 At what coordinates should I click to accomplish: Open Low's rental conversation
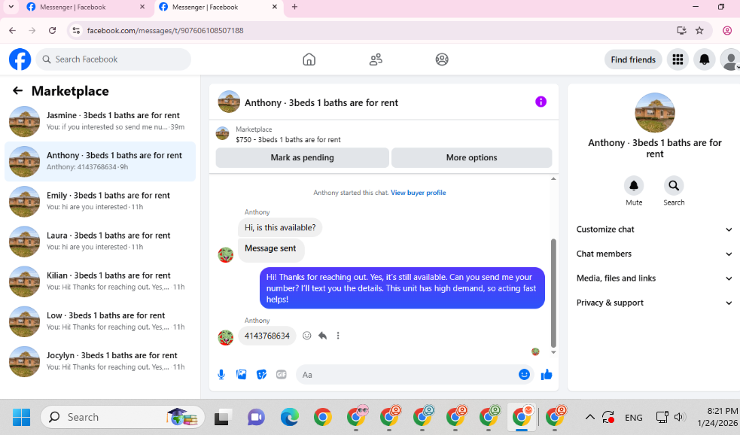click(100, 322)
